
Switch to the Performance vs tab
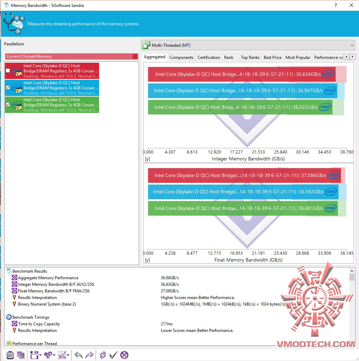pyautogui.click(x=328, y=57)
